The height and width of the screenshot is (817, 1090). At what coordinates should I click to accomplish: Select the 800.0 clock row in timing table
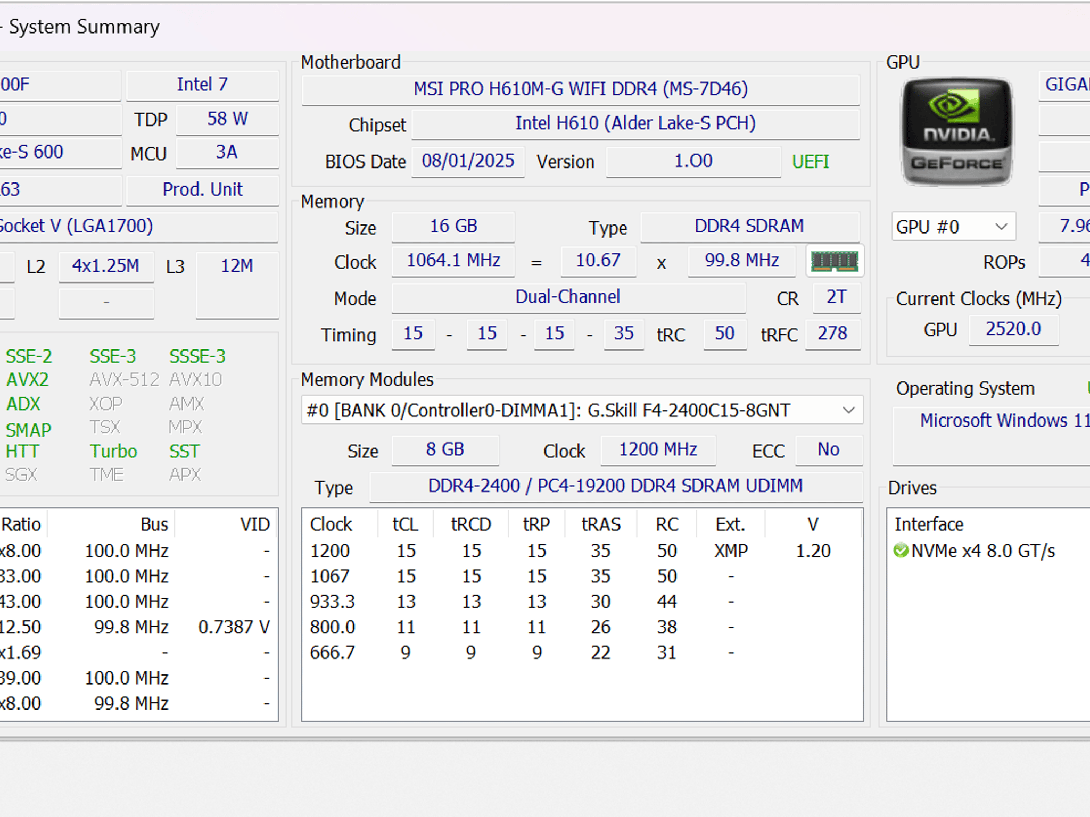(582, 628)
